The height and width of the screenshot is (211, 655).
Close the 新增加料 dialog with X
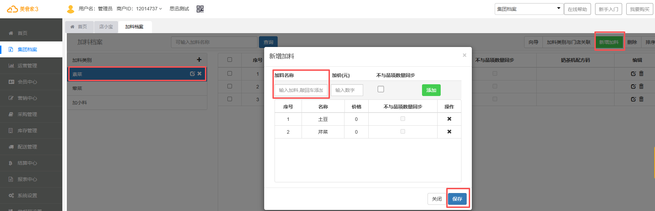click(x=464, y=55)
